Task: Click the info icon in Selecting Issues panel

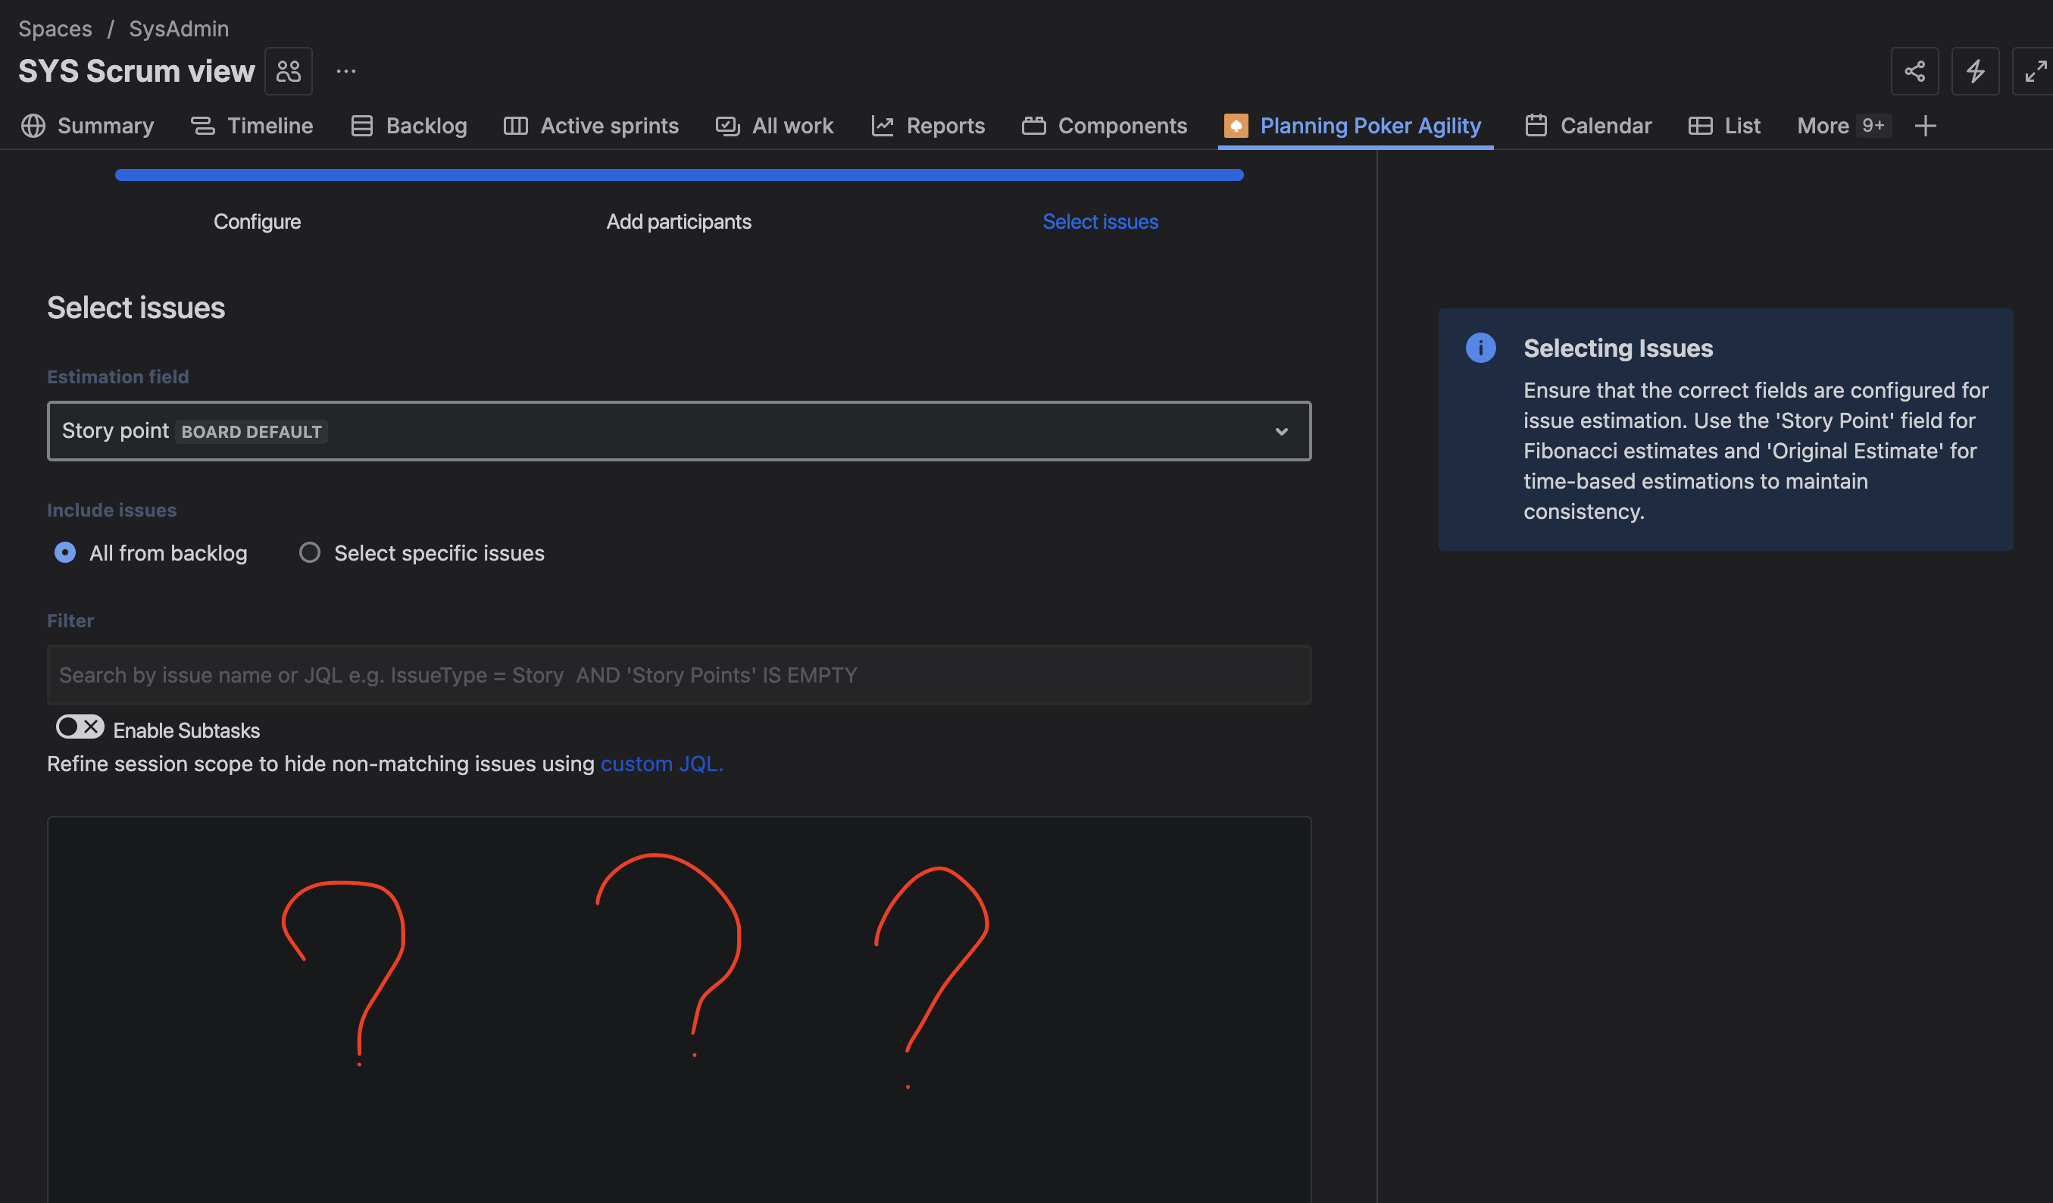Action: pyautogui.click(x=1480, y=348)
